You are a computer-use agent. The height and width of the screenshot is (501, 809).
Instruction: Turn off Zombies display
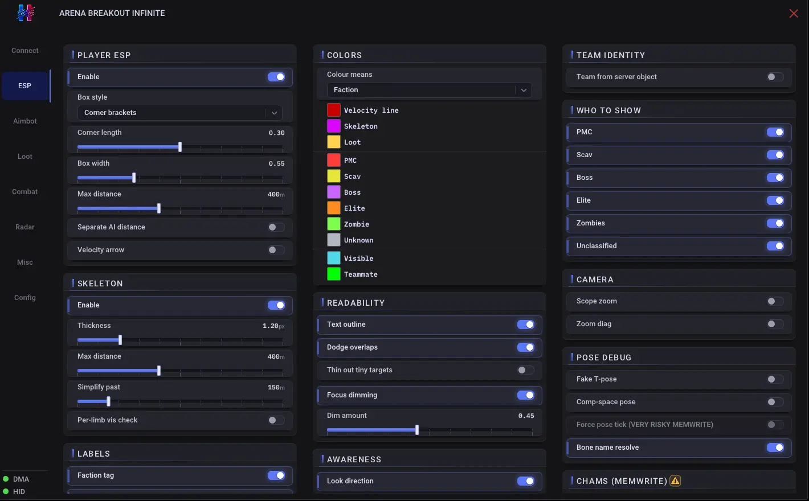(x=775, y=223)
